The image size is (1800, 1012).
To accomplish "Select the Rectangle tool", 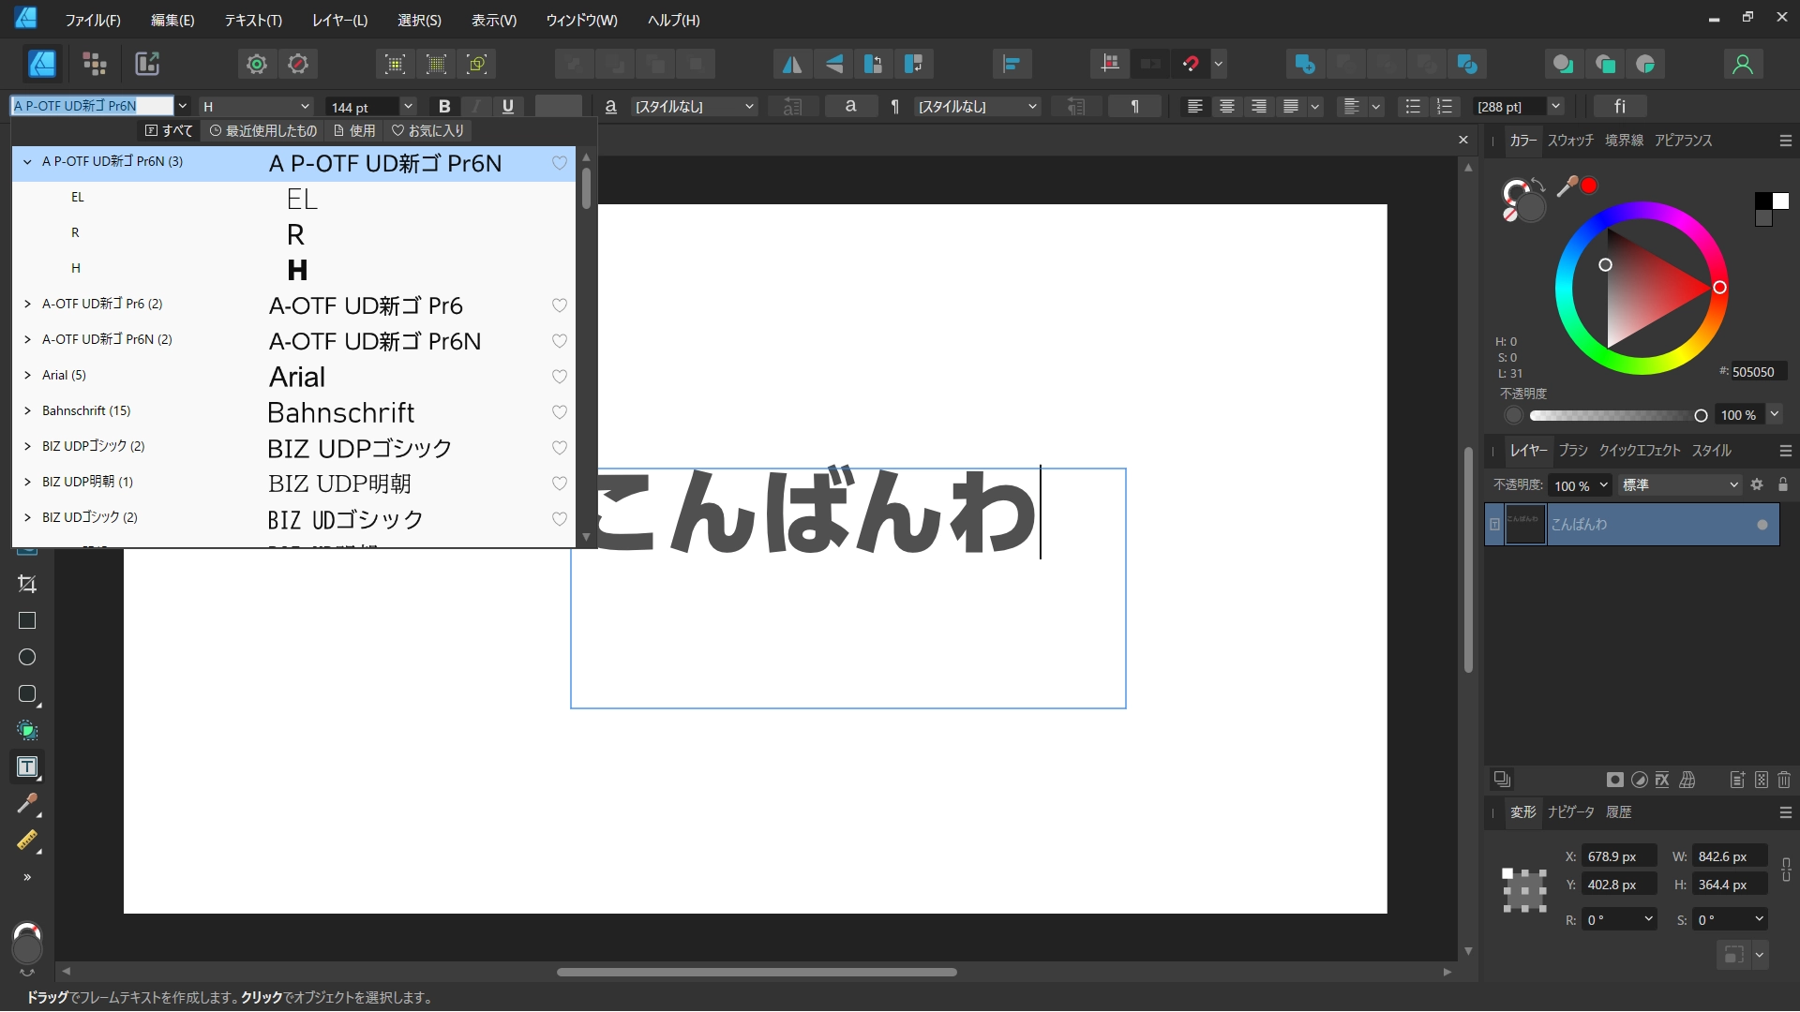I will (x=27, y=620).
